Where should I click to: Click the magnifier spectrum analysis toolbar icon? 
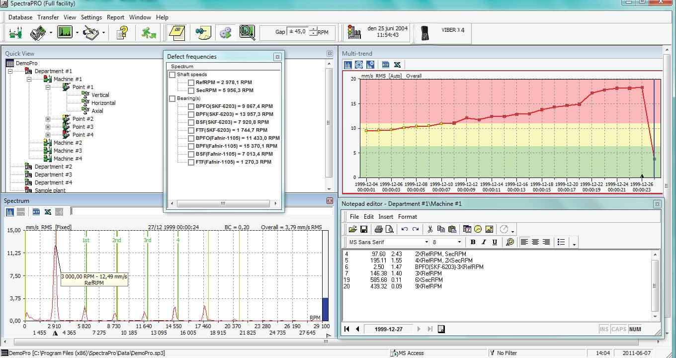248,33
